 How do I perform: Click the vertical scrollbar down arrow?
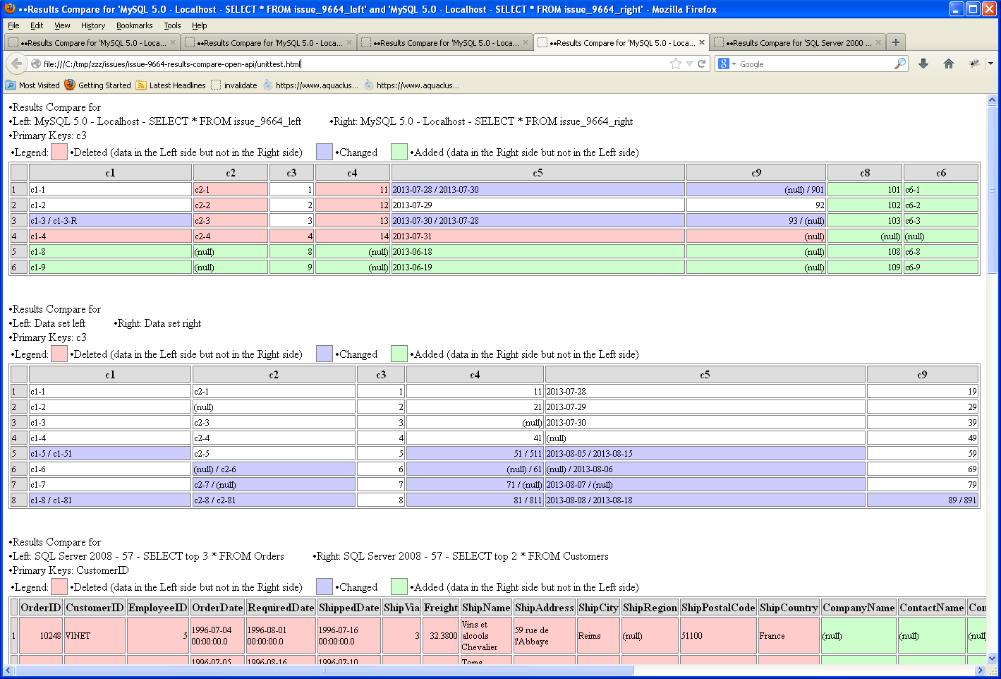click(992, 659)
